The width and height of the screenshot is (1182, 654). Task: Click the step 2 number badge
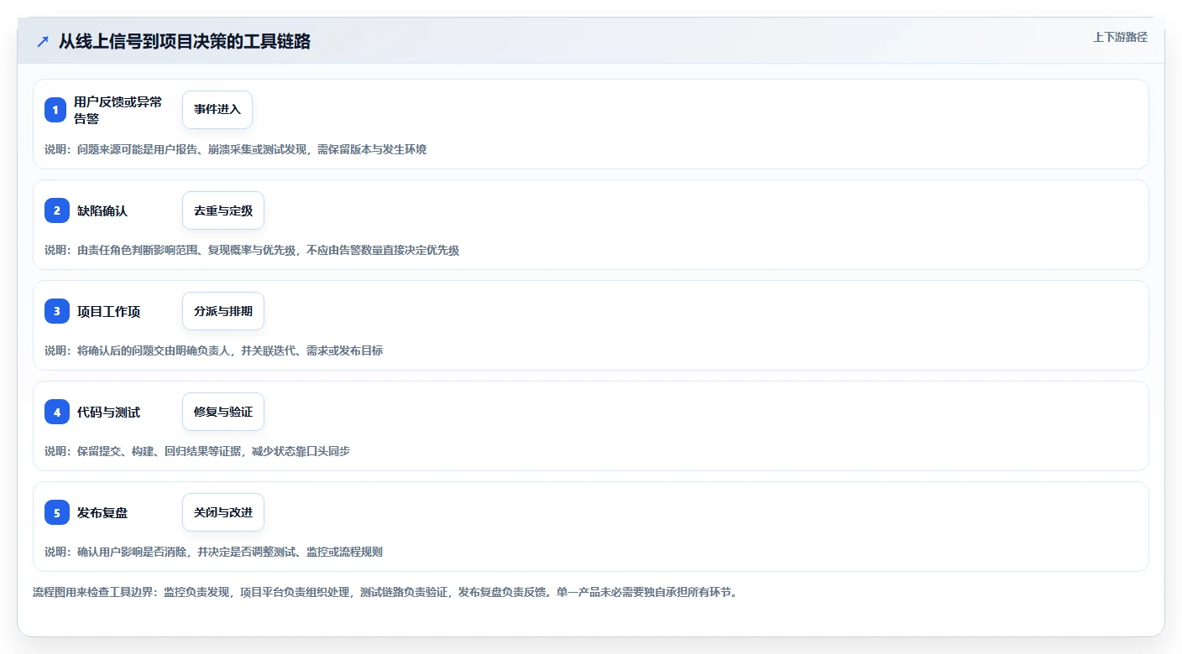[56, 210]
